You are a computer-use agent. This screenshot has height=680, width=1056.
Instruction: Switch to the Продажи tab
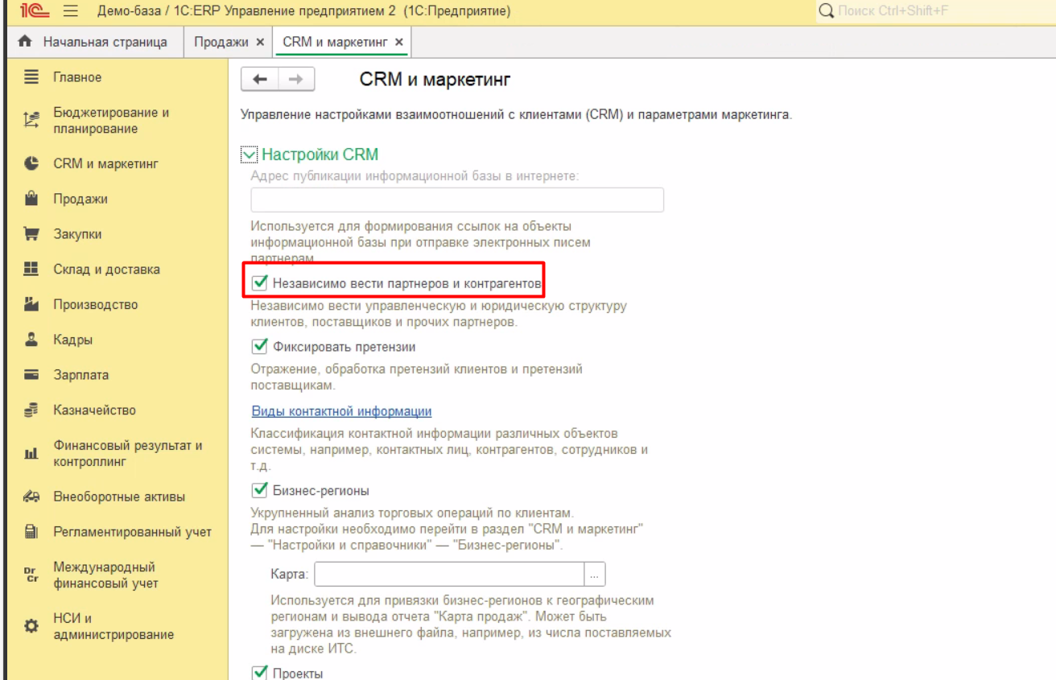point(221,42)
